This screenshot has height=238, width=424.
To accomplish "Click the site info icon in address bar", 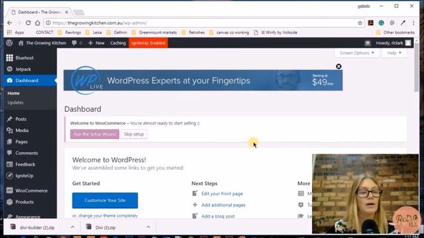I will 48,23.
